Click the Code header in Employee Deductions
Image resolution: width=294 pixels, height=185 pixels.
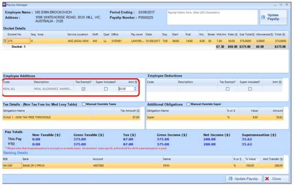162,82
